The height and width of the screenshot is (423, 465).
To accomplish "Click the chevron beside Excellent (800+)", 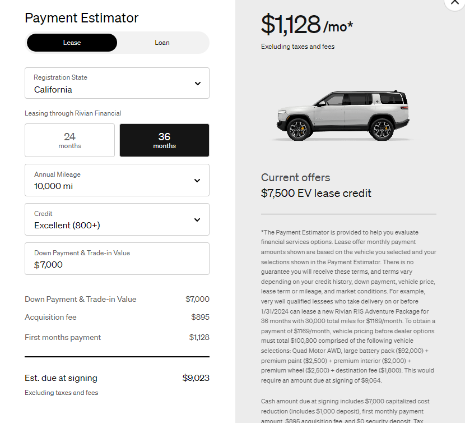I will point(197,220).
